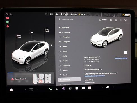Viewport: 137px width, 103px height.
Task: Tap the 8:31 am clock
Action: pos(74,14)
